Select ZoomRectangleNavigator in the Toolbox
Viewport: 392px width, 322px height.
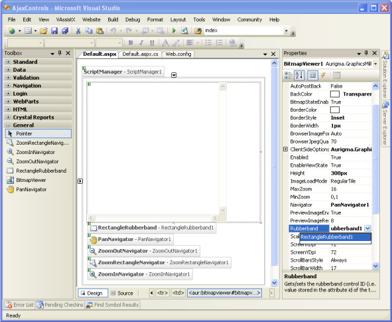click(38, 143)
